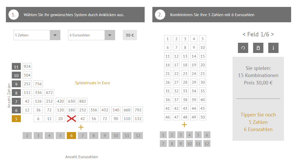Click the 30 € price display

pos(130,35)
